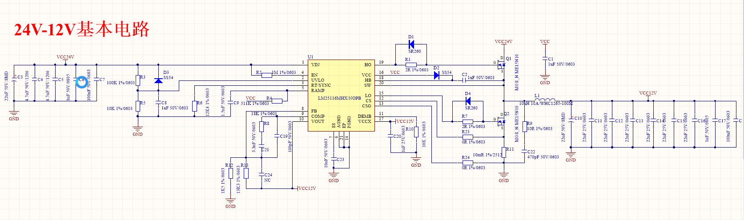Select the VCC power port above C1
The width and height of the screenshot is (744, 220).
[545, 43]
